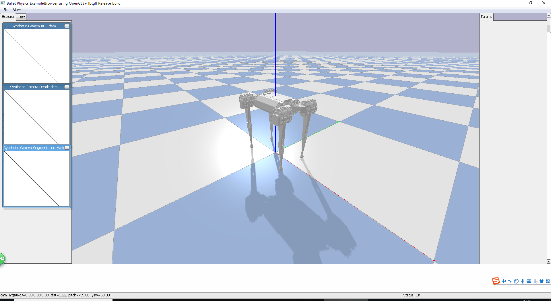
Task: Activate the microphone voice input icon
Action: pos(523,281)
